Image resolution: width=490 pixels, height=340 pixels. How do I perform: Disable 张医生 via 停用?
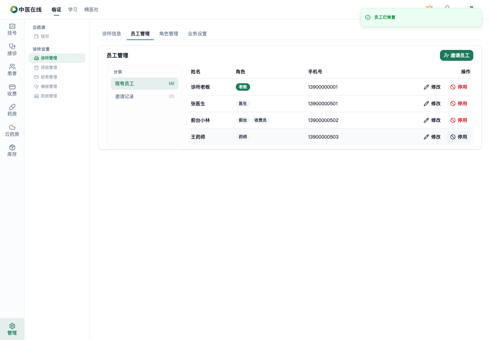pyautogui.click(x=459, y=104)
